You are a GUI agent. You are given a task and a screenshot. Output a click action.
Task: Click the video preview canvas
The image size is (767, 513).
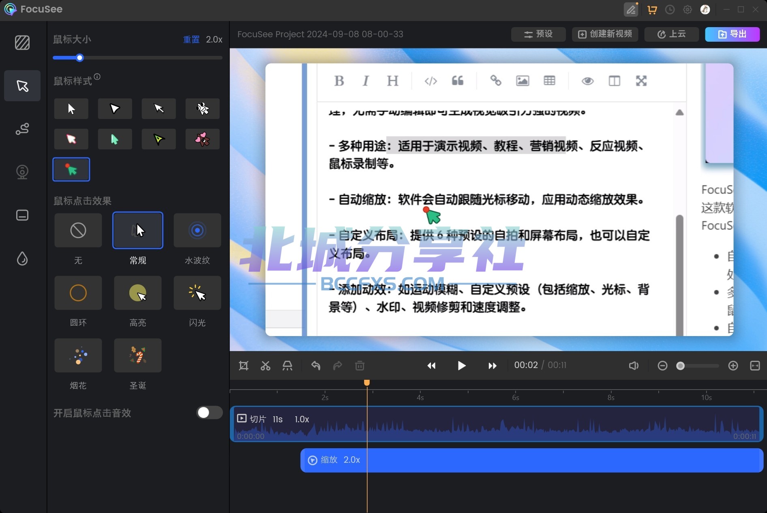498,200
